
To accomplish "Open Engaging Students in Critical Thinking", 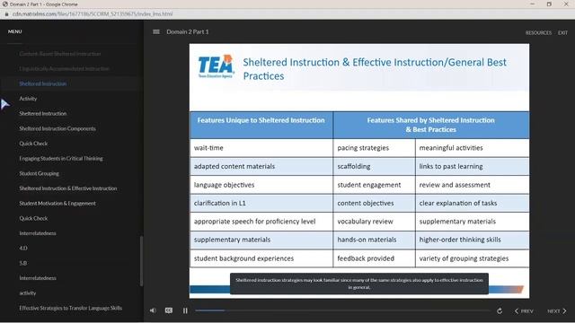I will point(61,159).
